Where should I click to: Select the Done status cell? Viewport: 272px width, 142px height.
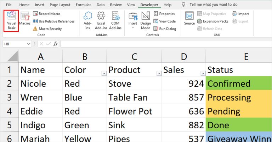pos(239,125)
